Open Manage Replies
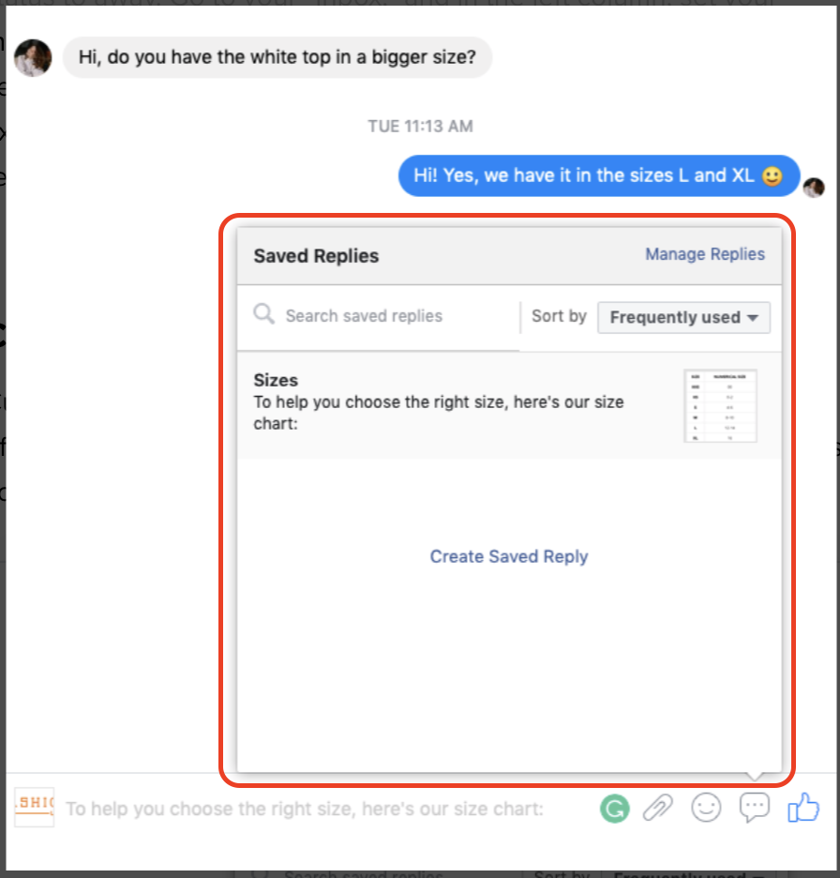This screenshot has height=878, width=840. (x=705, y=254)
